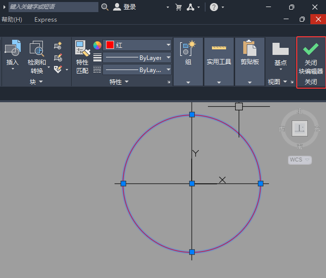Open the Utilities panel with ruler icon

pyautogui.click(x=219, y=48)
